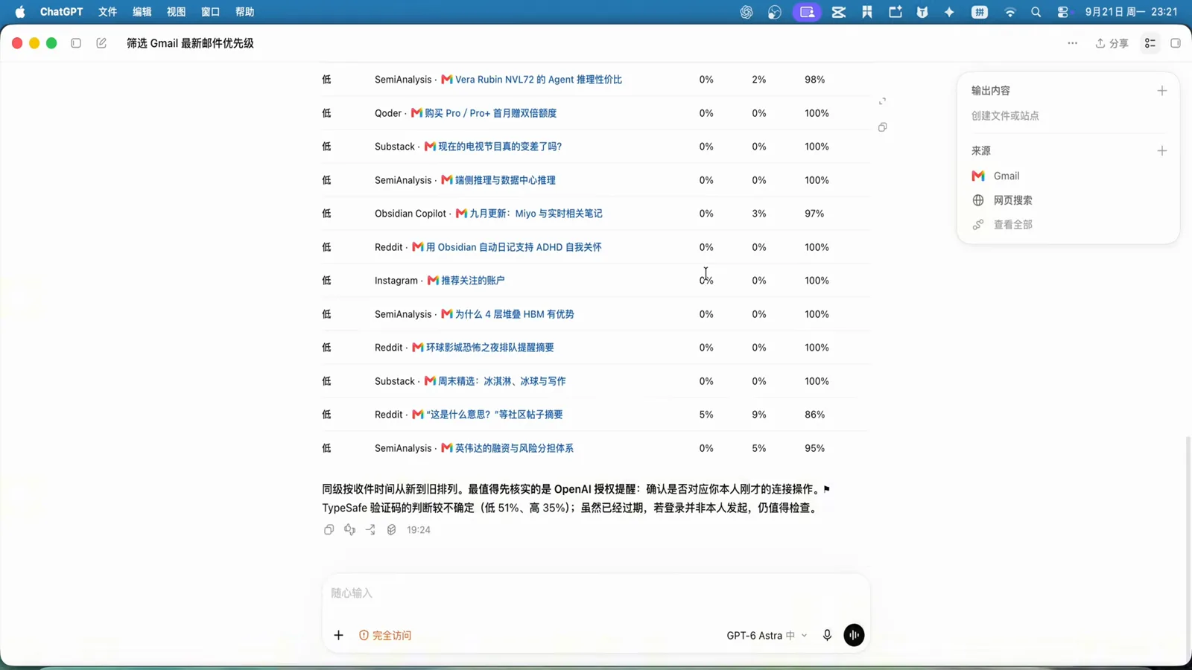Click the sidebar toggle icon beside window controls

76,43
